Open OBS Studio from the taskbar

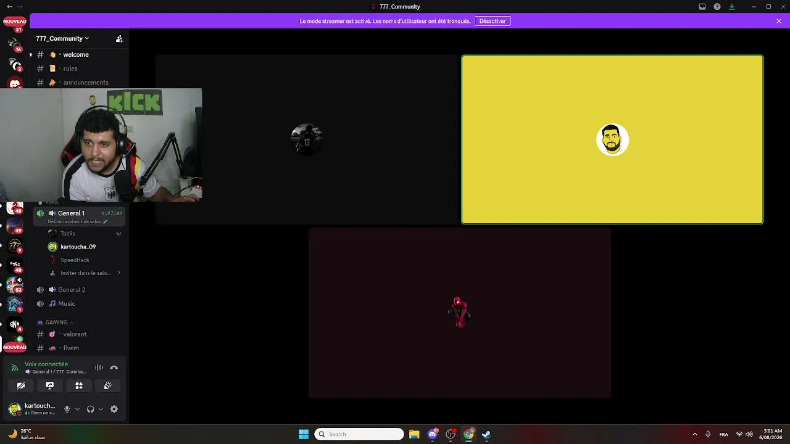pyautogui.click(x=451, y=434)
